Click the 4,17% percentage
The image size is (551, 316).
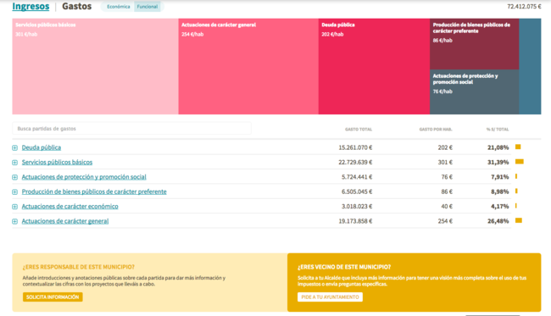(500, 207)
